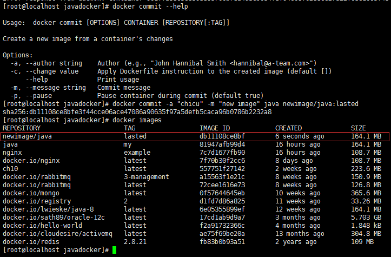Click the '1.848 kB' size value

366,225
